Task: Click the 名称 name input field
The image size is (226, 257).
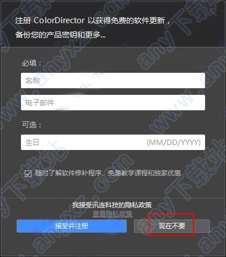Action: [113, 81]
